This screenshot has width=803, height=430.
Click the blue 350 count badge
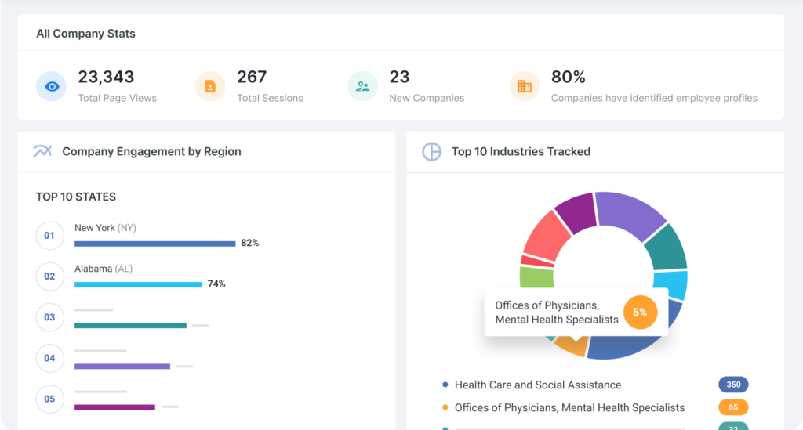733,385
